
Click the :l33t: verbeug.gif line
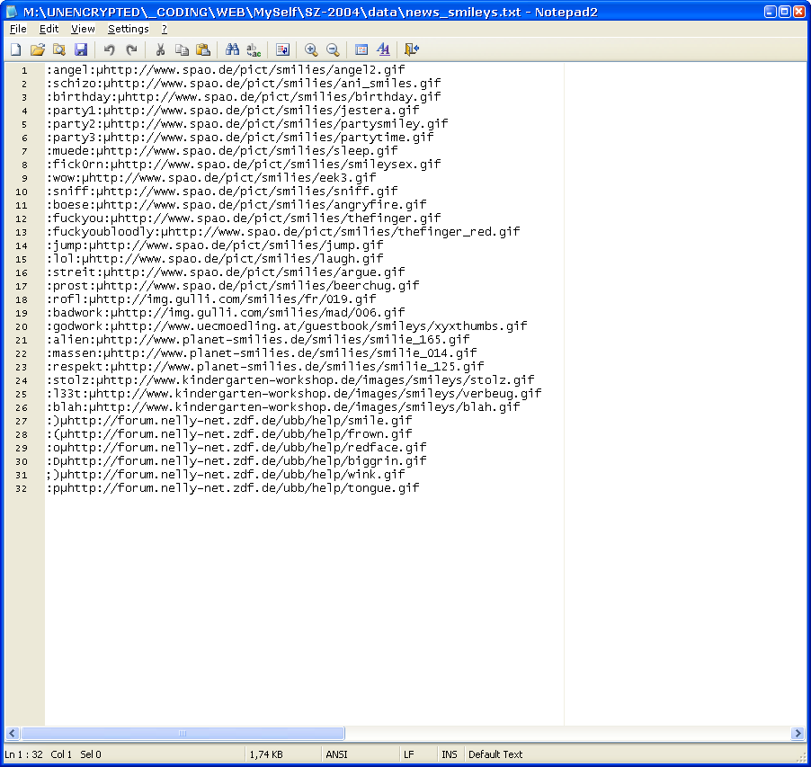[294, 393]
